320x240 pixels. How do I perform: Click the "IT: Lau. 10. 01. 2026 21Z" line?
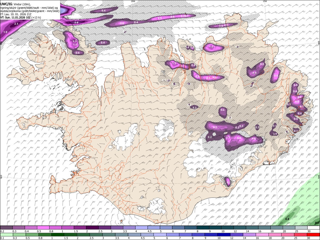(x=16, y=14)
